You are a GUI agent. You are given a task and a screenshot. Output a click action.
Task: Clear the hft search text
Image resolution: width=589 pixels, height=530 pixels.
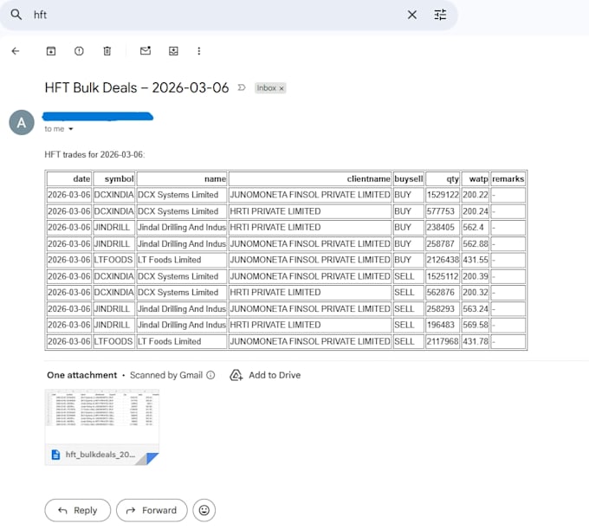(412, 15)
